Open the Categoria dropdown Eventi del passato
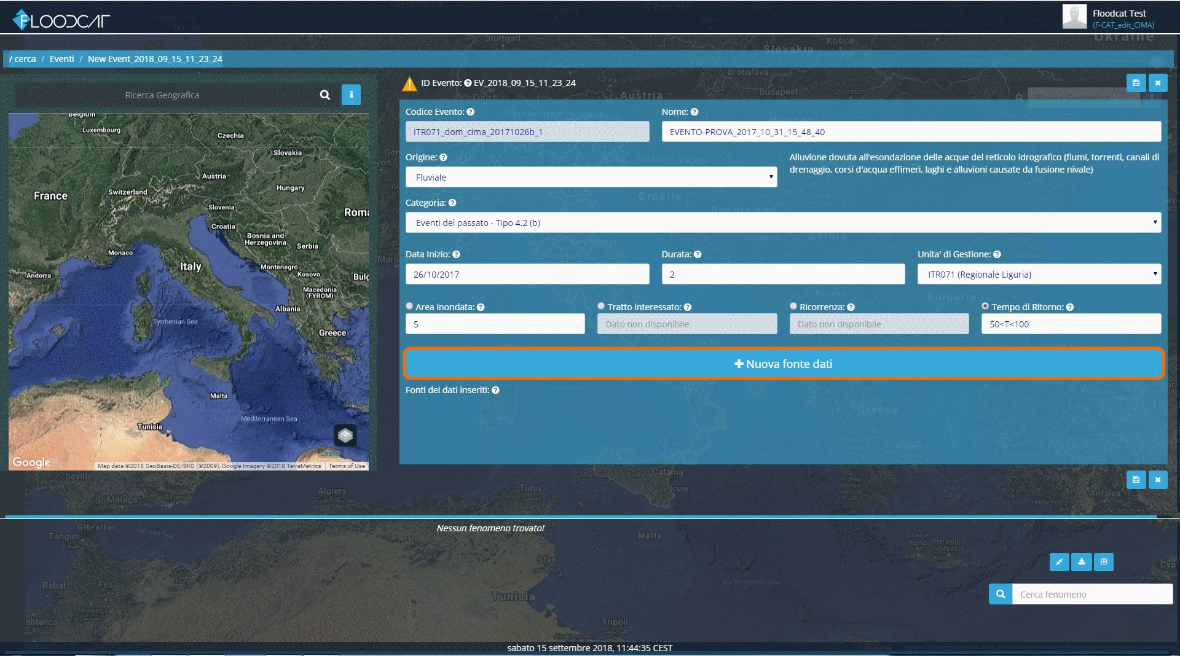Image resolution: width=1180 pixels, height=656 pixels. pos(783,222)
